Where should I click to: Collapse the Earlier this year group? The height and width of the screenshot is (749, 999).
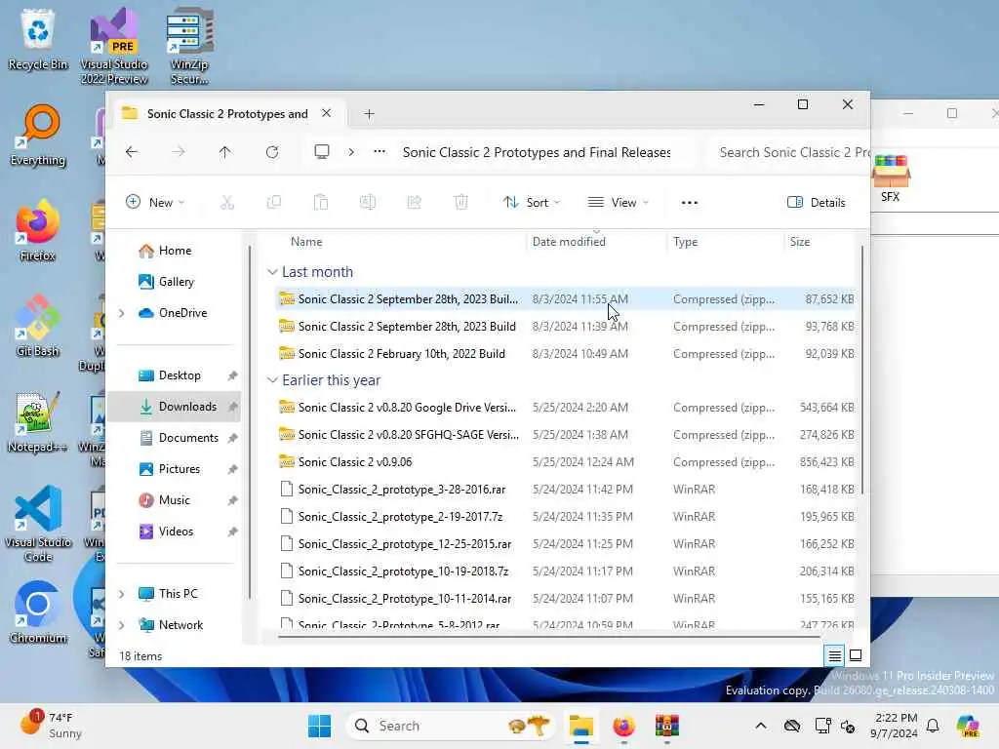272,380
